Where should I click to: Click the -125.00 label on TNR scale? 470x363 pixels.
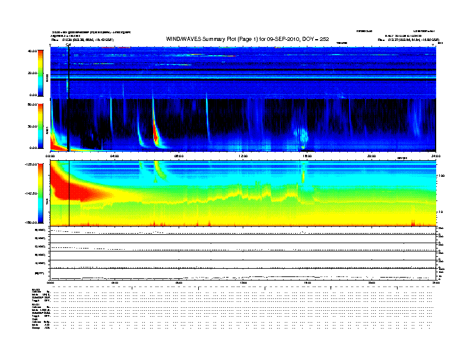(31, 164)
